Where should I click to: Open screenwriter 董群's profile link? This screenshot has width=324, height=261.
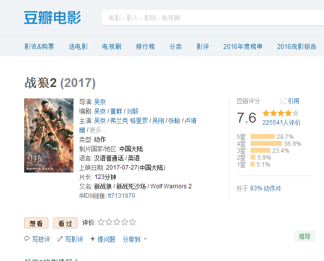(x=116, y=111)
